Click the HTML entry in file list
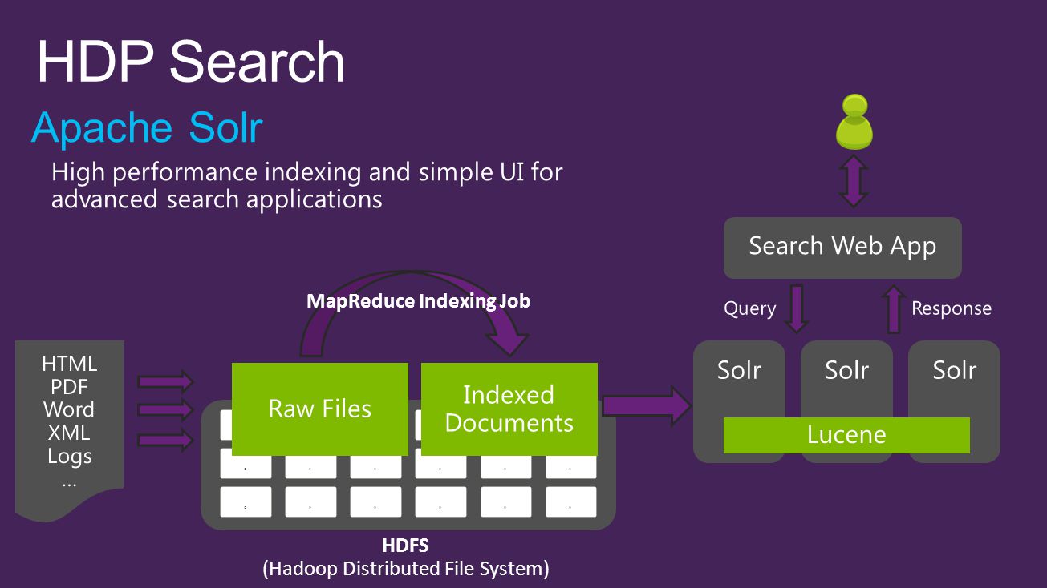This screenshot has width=1047, height=588. 70,364
